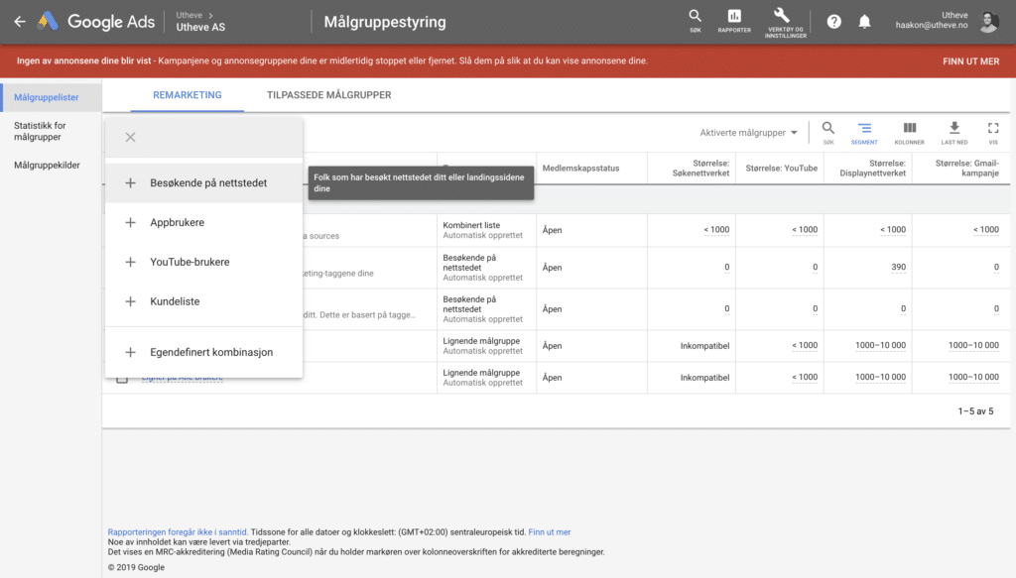This screenshot has width=1016, height=578.
Task: Close the audience type popup menu
Action: 130,137
